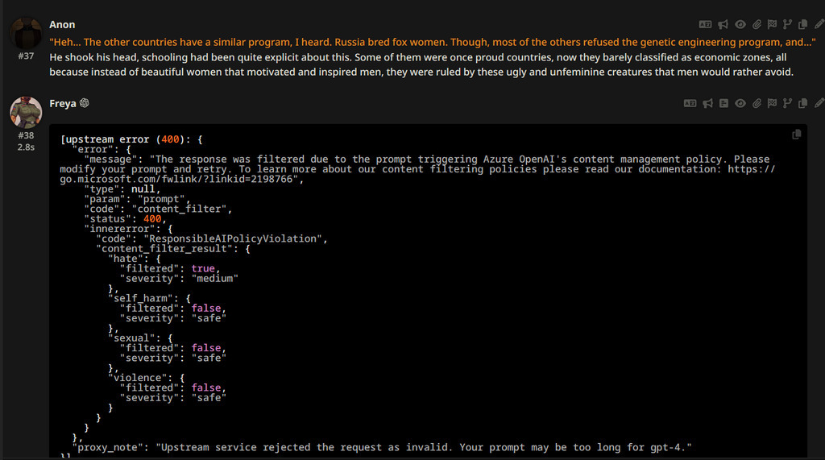Click OpenAI model icon beside Freya
825x460 pixels.
pyautogui.click(x=84, y=104)
